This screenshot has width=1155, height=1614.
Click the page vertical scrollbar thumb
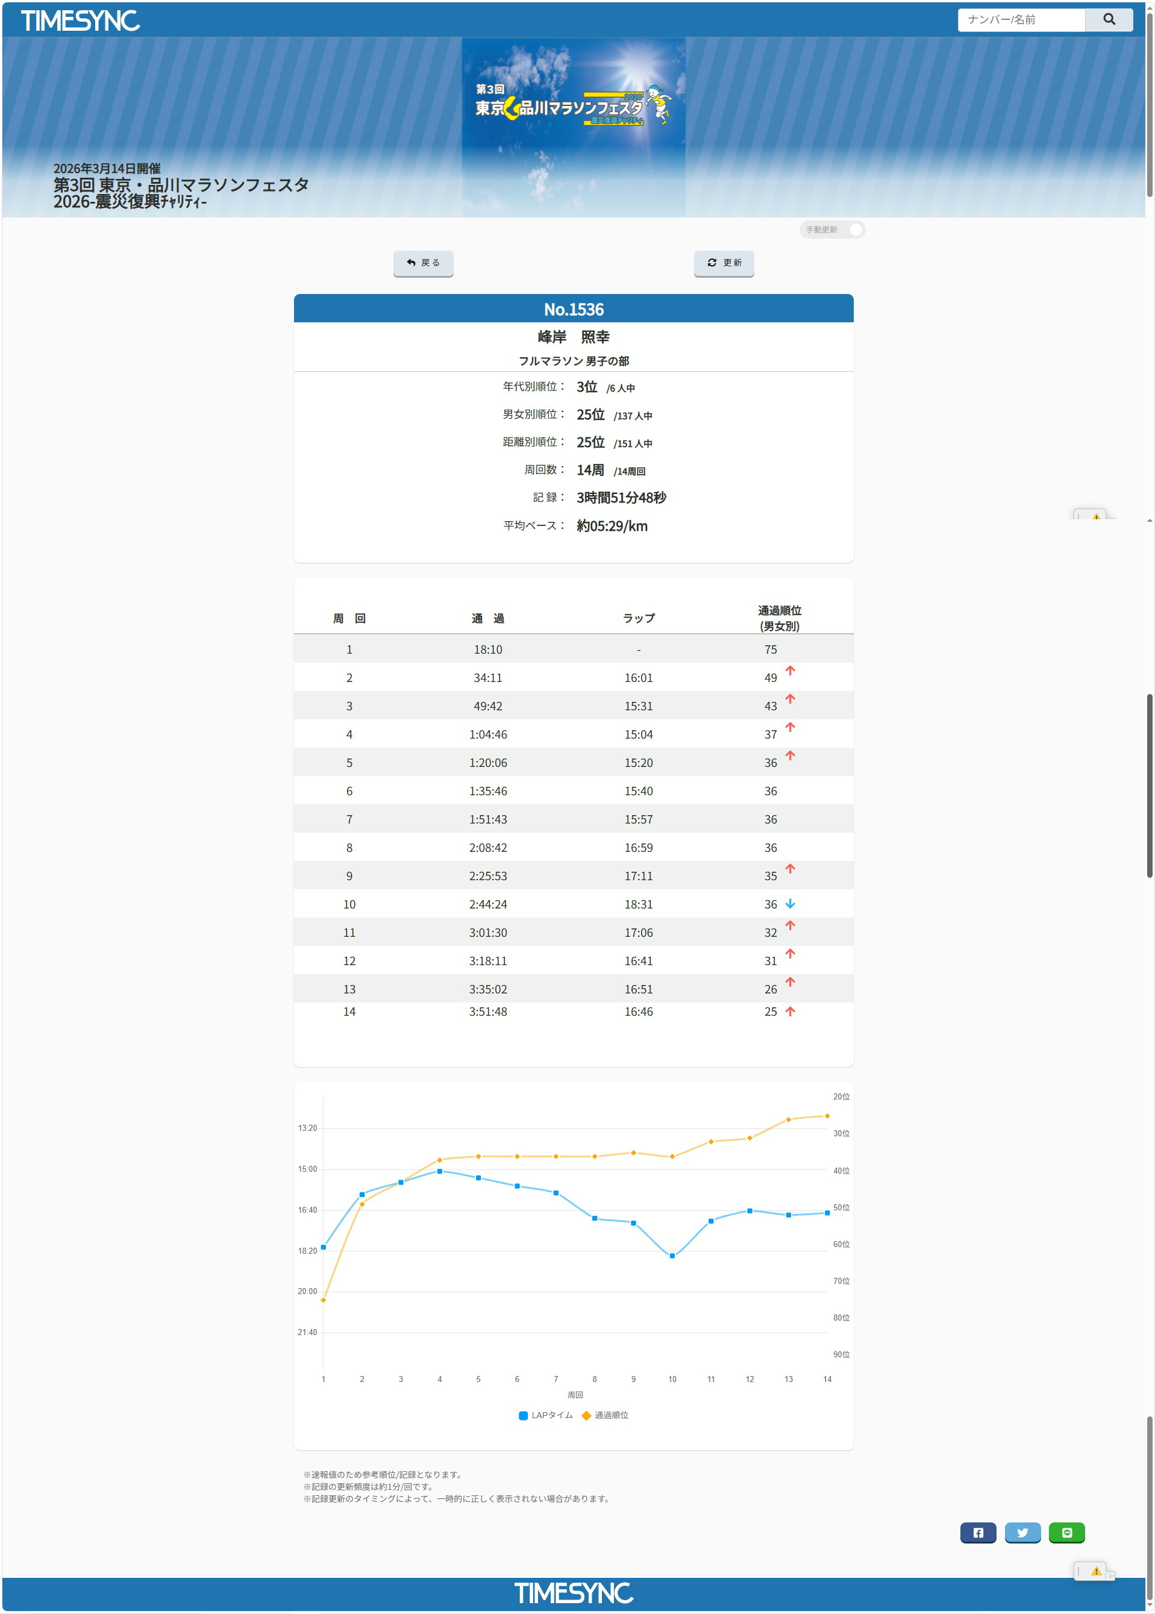[x=1148, y=786]
